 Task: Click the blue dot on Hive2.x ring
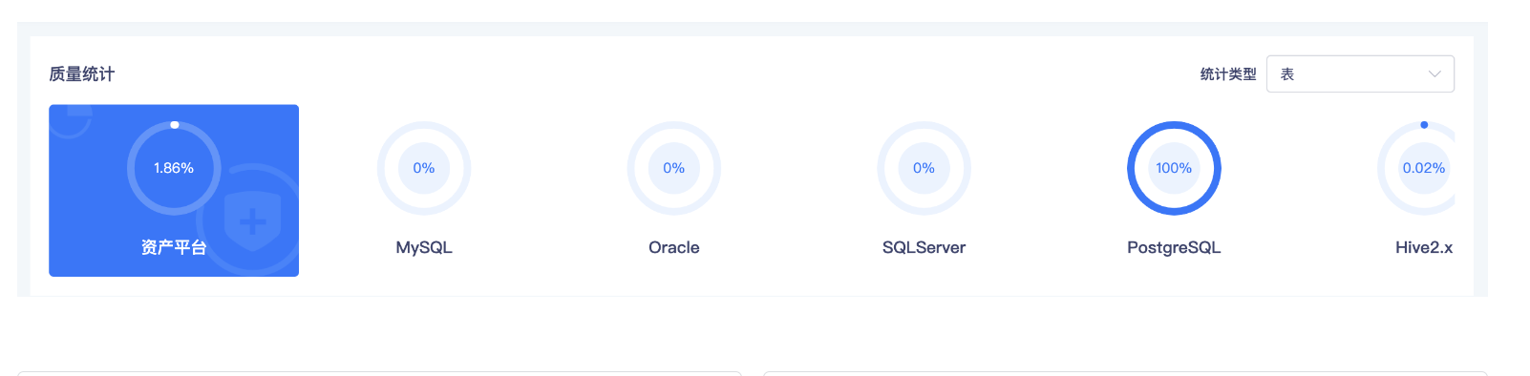pyautogui.click(x=1424, y=125)
